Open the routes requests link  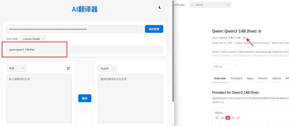click(236, 98)
